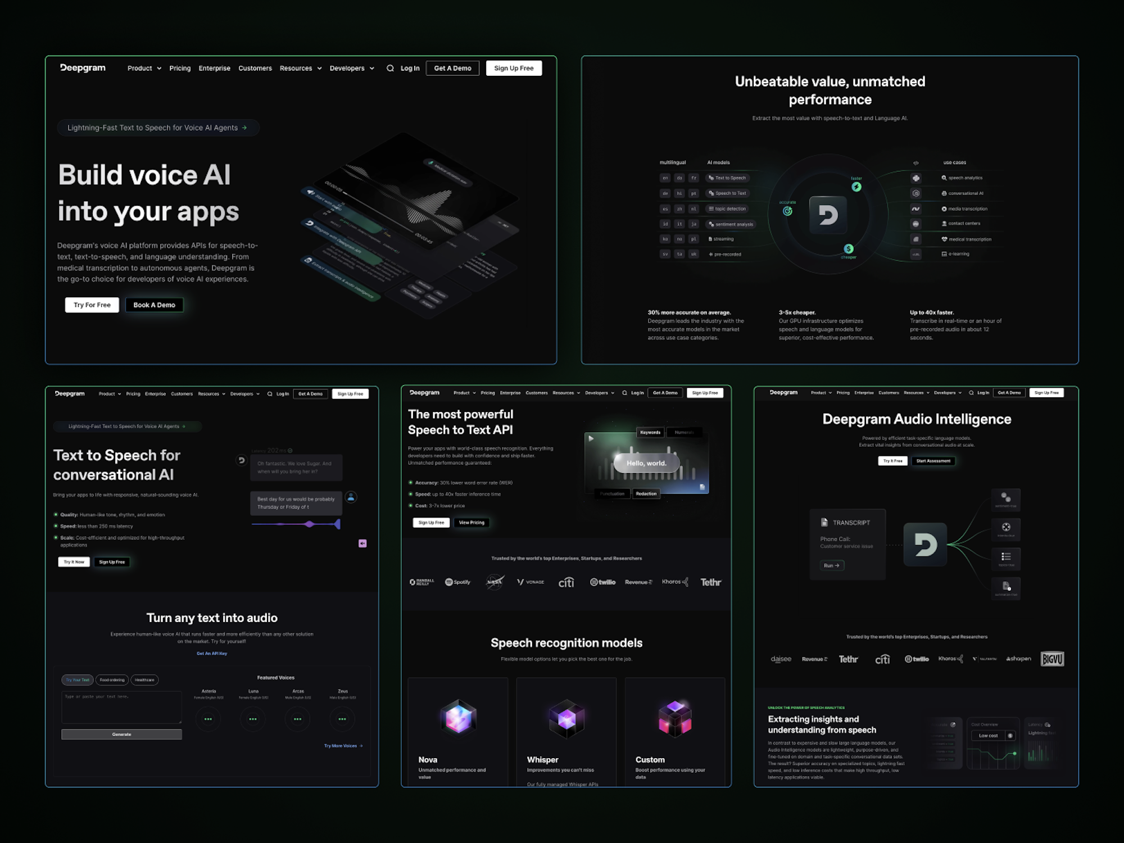
Task: Click purple square icon below audio slider
Action: click(x=362, y=543)
